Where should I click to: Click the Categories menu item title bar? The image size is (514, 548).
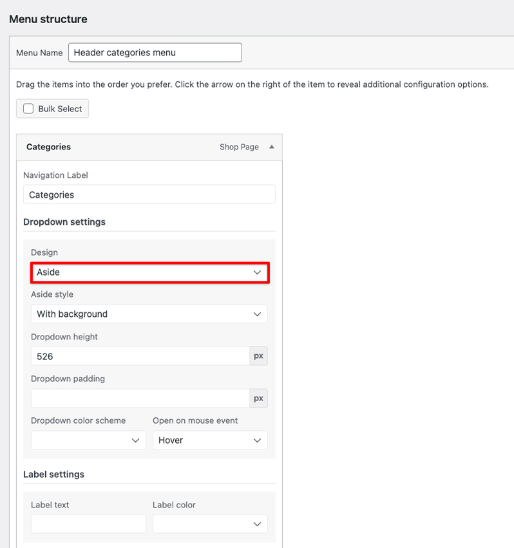pos(116,147)
